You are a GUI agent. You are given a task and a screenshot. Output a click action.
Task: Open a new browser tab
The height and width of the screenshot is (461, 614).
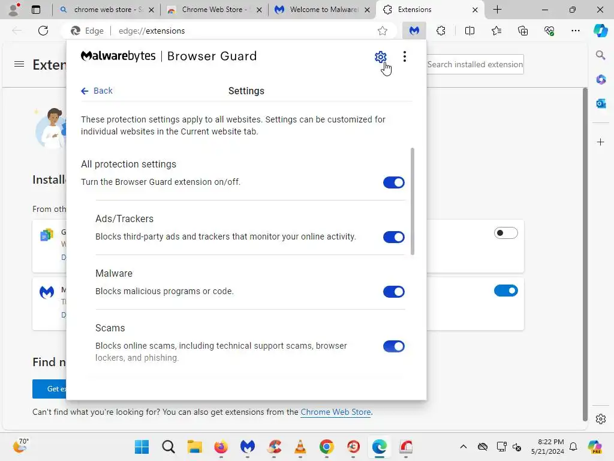pyautogui.click(x=497, y=10)
